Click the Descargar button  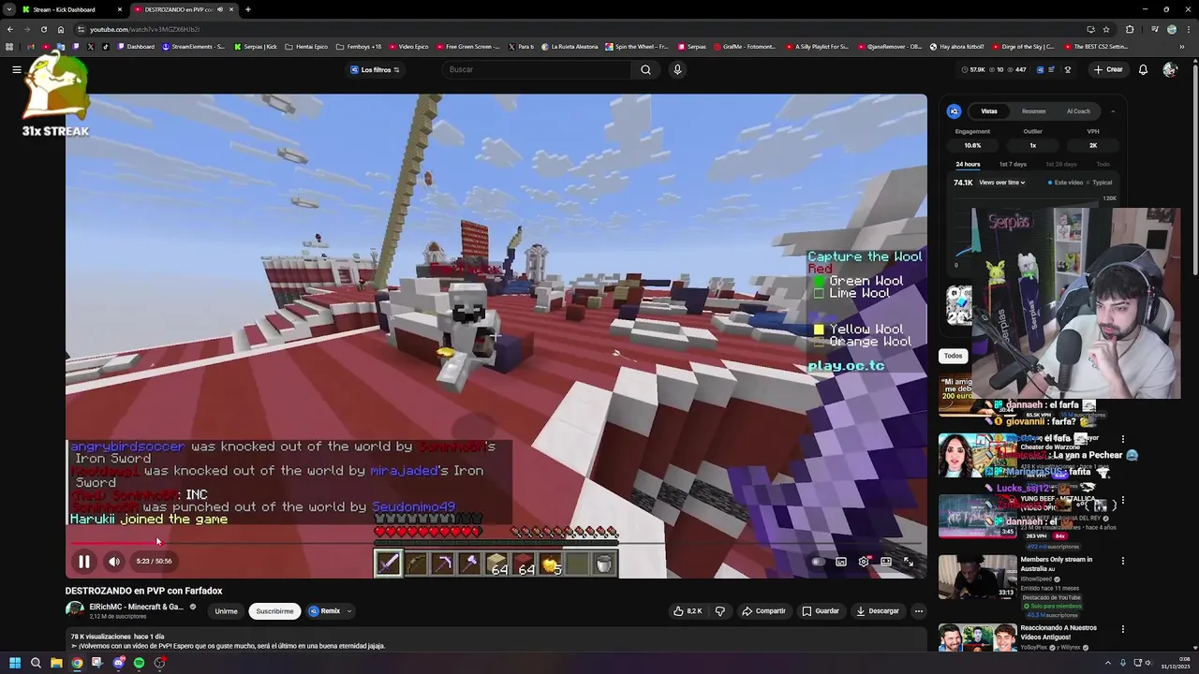(x=878, y=611)
